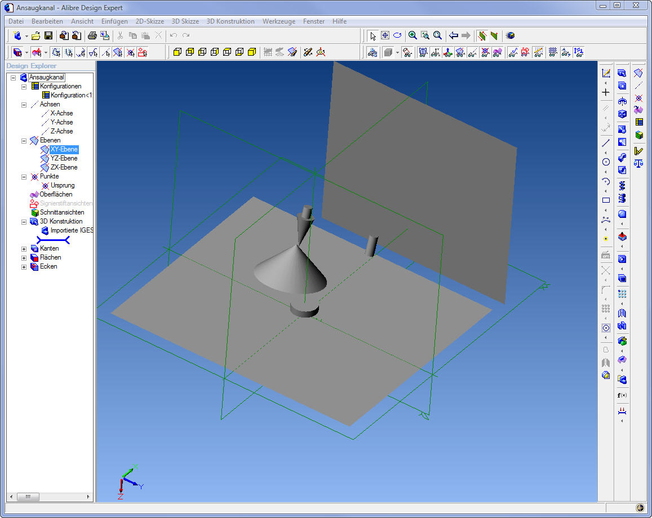The image size is (652, 518).
Task: Select Schnittansichten in the tree
Action: [62, 212]
